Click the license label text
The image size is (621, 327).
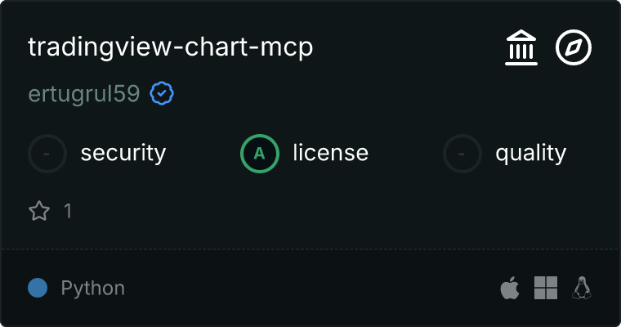point(331,153)
